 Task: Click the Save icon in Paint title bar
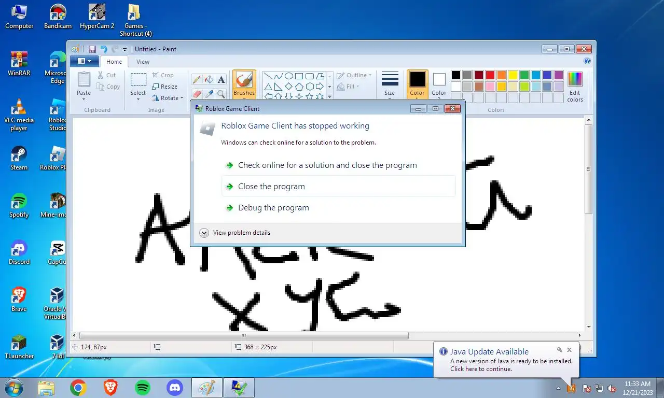(x=92, y=49)
